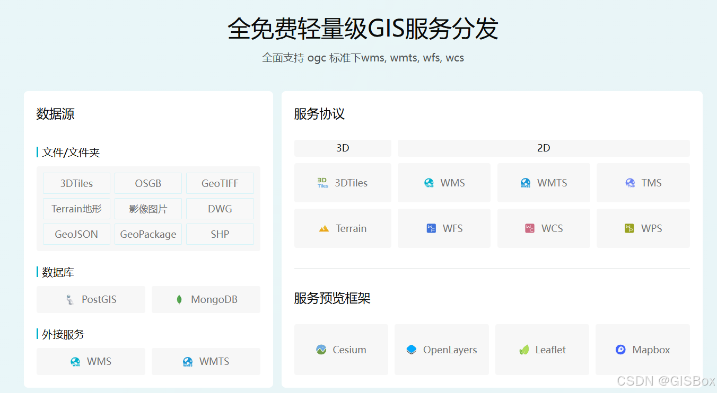The image size is (717, 393).
Task: Select the OSGB file type box
Action: click(x=148, y=183)
